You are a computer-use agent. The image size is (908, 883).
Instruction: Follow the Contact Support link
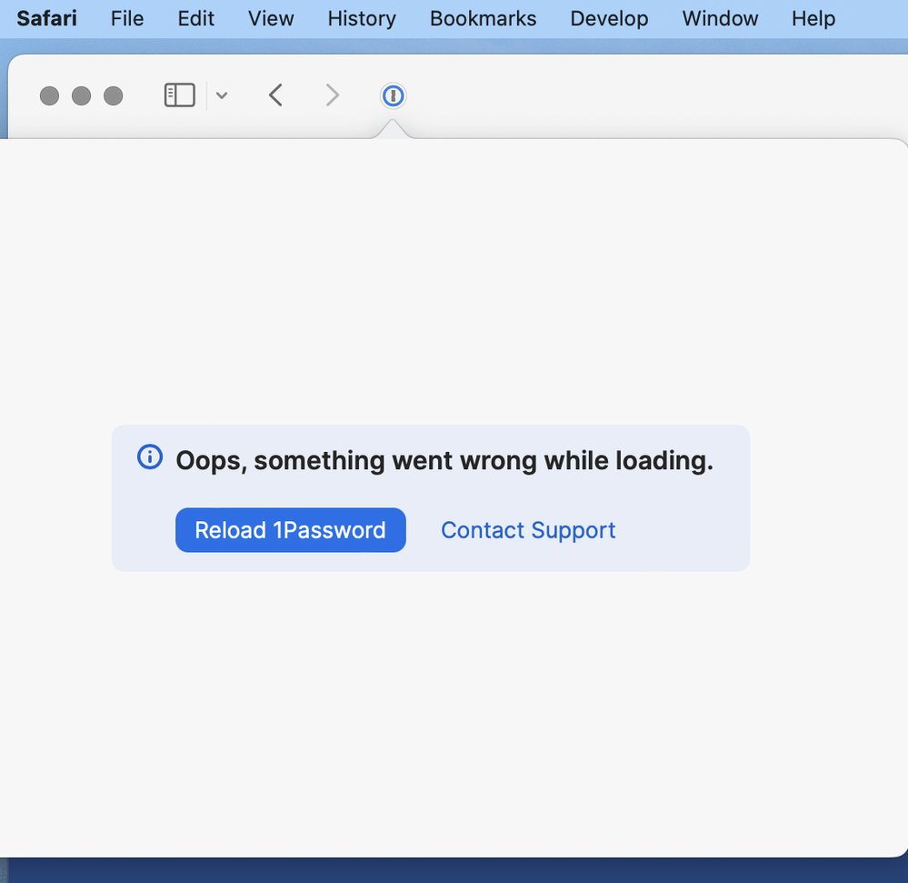click(x=528, y=530)
